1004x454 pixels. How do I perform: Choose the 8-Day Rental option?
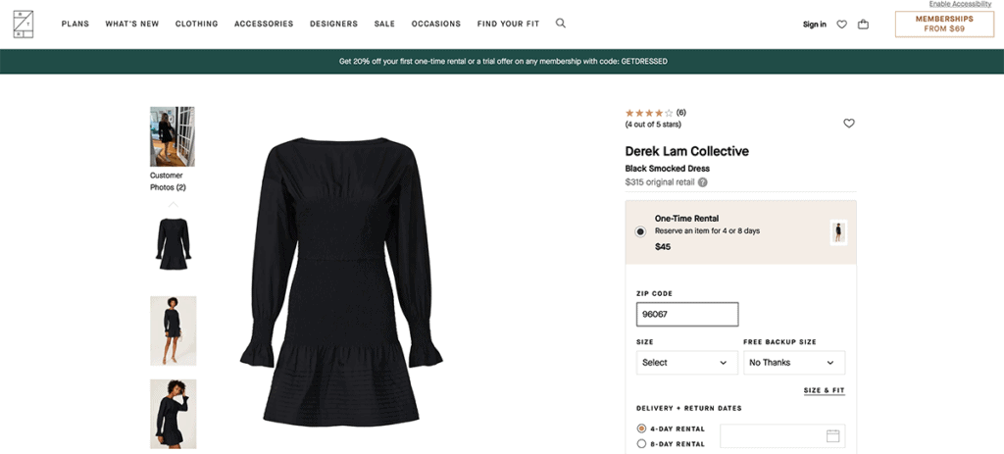[x=642, y=444]
